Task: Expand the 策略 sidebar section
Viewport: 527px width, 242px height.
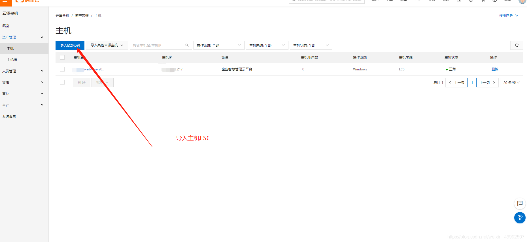Action: [24, 82]
